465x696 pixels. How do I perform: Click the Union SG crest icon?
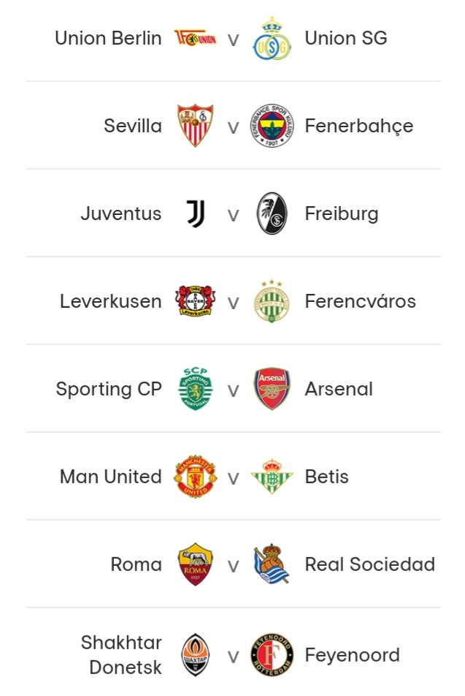[x=272, y=39]
